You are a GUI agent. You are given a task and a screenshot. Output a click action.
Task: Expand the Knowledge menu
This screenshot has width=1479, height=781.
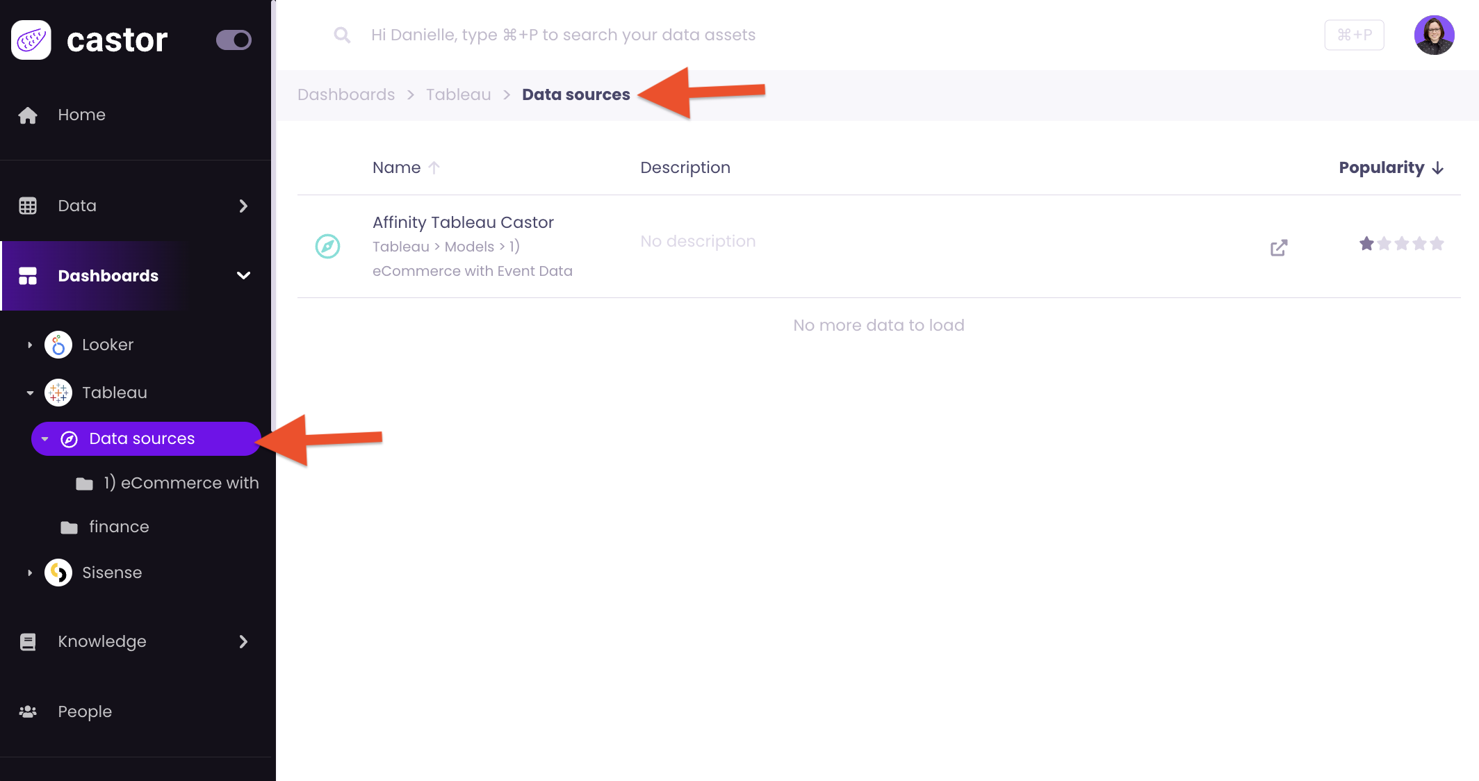(243, 641)
